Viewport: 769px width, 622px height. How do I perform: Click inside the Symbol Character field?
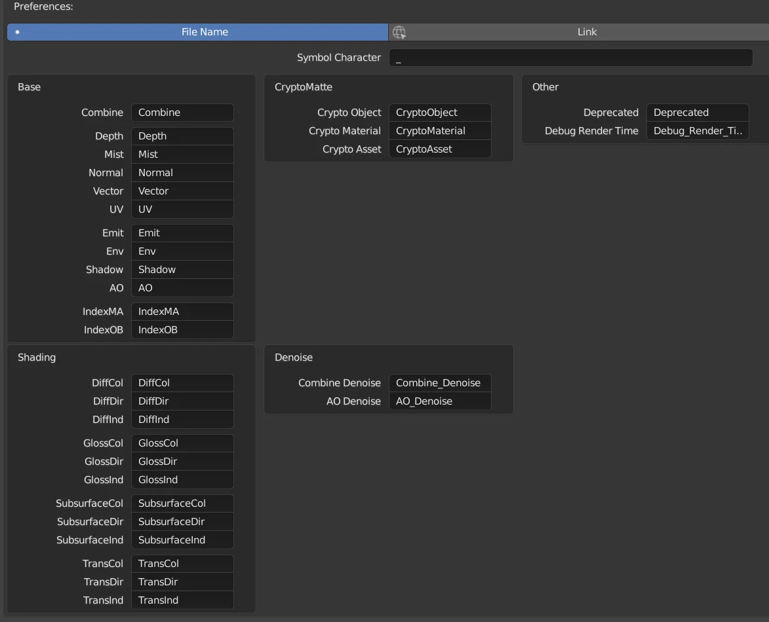[570, 58]
